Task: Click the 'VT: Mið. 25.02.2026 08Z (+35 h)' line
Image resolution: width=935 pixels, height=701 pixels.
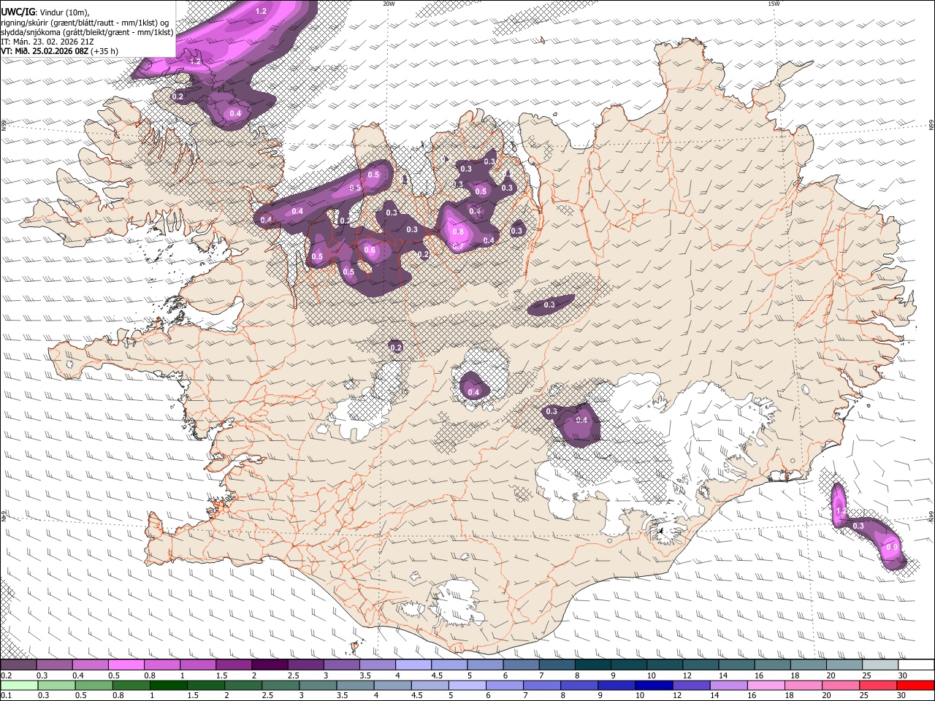Action: [x=60, y=51]
